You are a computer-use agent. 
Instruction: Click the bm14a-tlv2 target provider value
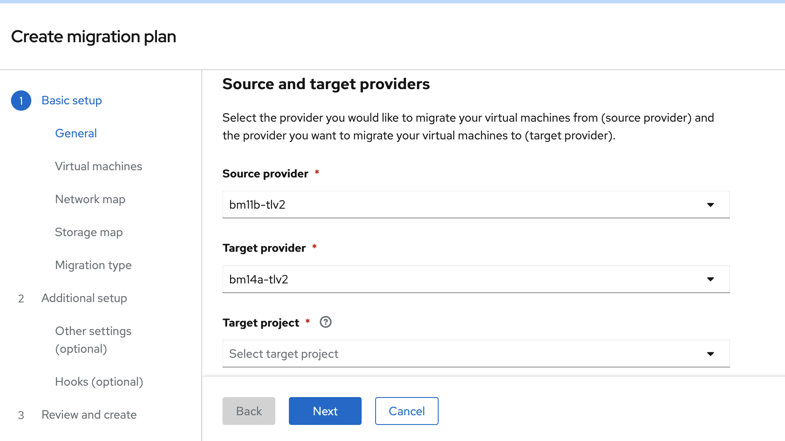tap(258, 280)
